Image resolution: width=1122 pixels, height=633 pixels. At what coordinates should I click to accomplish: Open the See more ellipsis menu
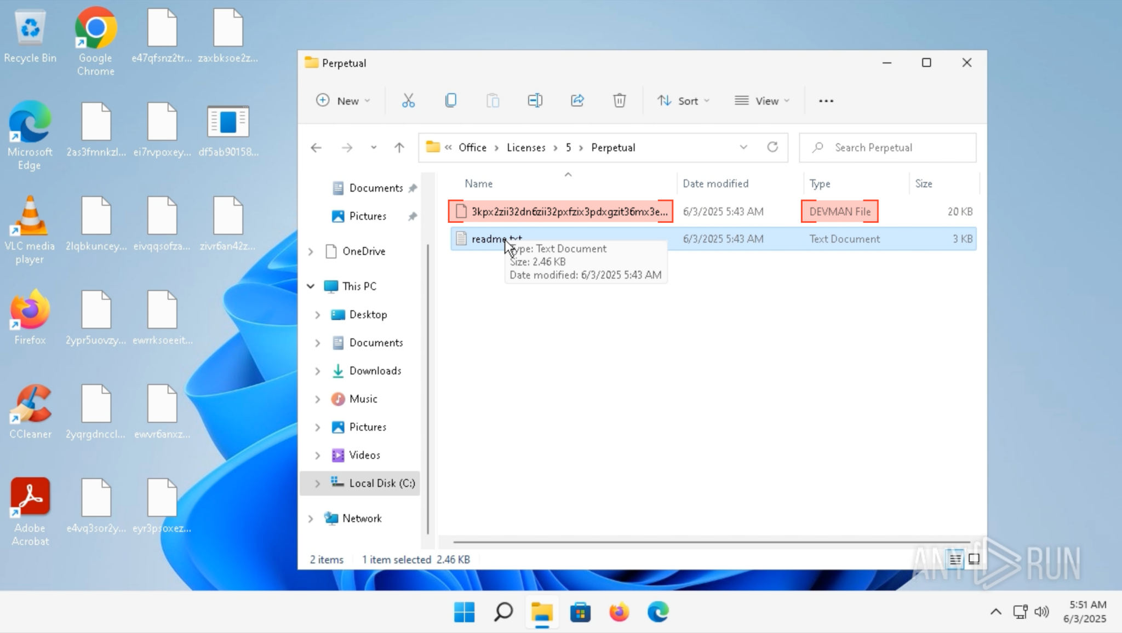tap(826, 101)
